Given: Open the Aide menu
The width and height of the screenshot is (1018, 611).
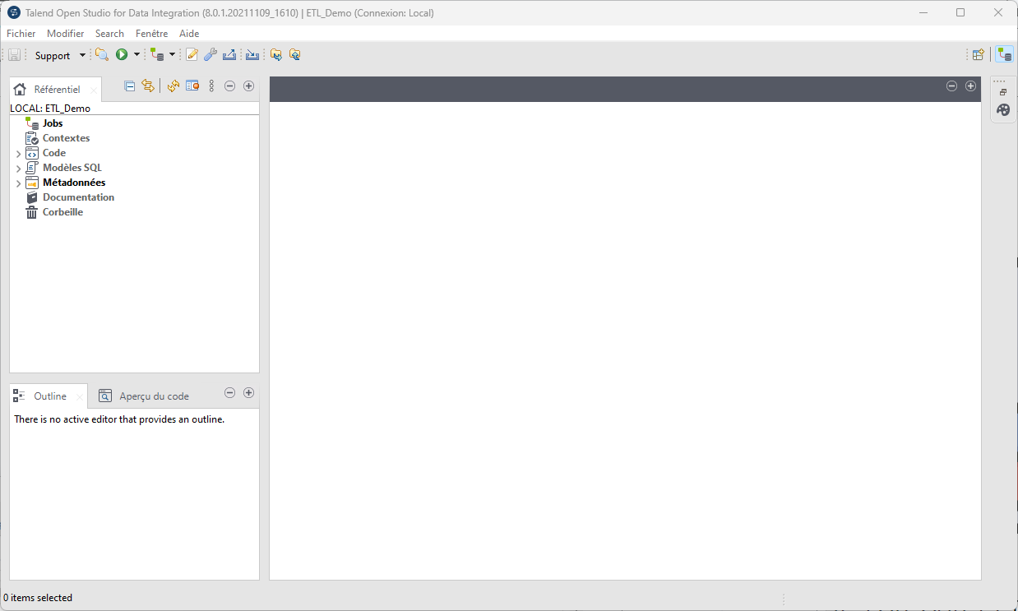Looking at the screenshot, I should tap(189, 34).
